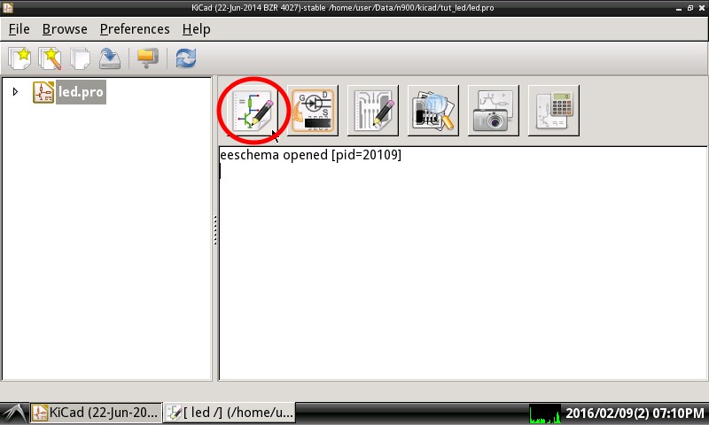This screenshot has width=709, height=425.
Task: Switch to led schematic taskbar window
Action: pyautogui.click(x=230, y=413)
